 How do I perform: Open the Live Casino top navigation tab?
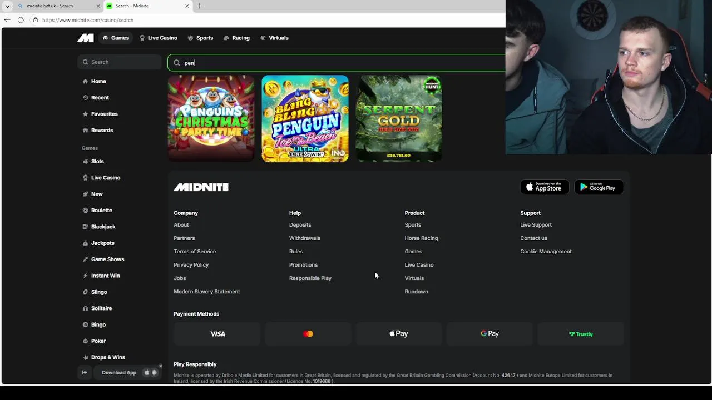pyautogui.click(x=159, y=38)
